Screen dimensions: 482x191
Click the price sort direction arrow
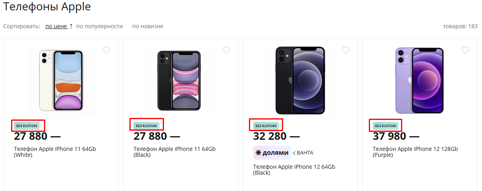point(71,26)
